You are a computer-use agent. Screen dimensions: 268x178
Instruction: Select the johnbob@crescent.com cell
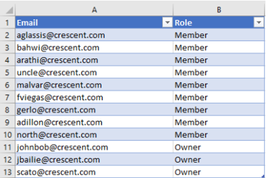pos(62,147)
